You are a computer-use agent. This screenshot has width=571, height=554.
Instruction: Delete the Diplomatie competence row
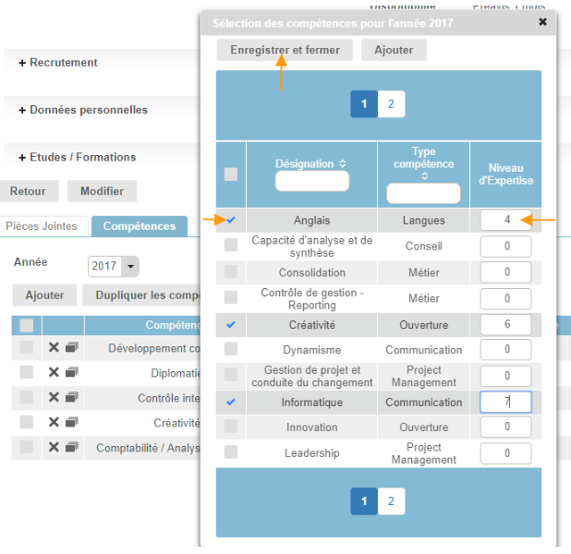(54, 373)
